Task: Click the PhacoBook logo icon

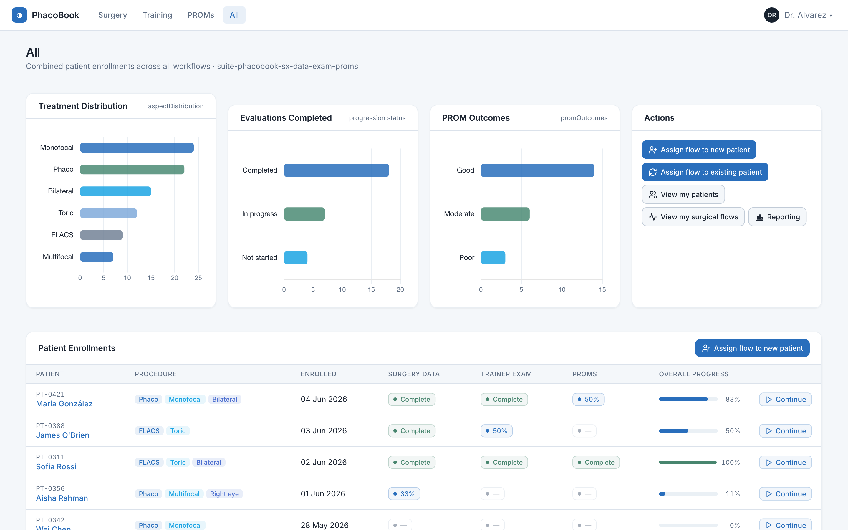Action: click(19, 15)
